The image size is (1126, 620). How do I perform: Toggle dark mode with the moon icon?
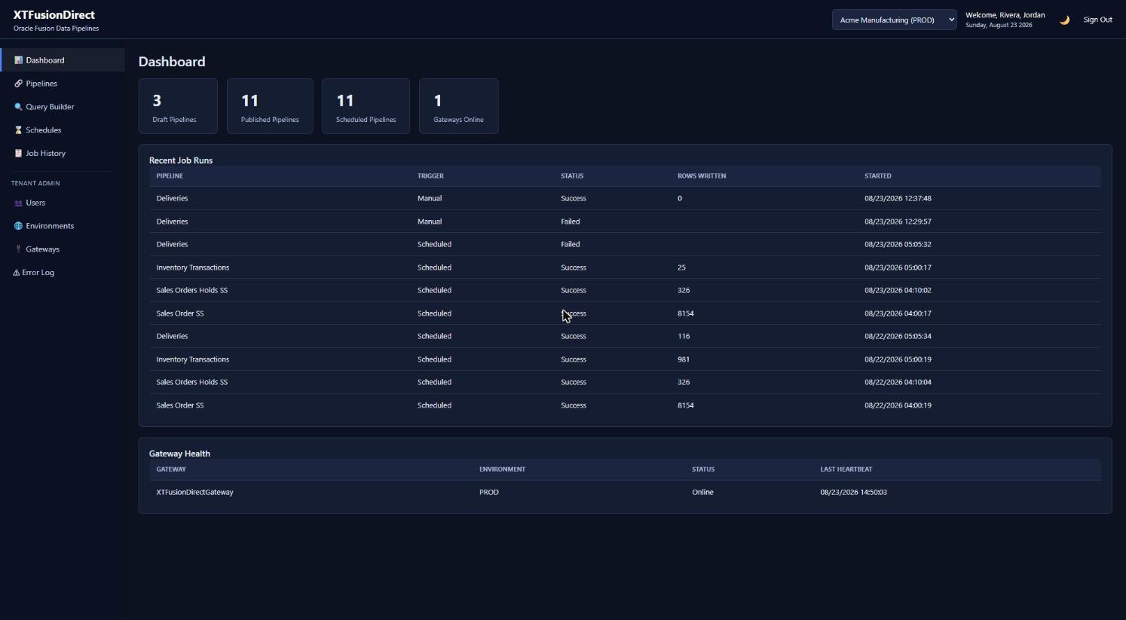tap(1064, 20)
